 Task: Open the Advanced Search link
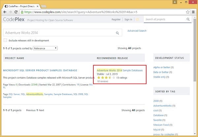tap(137, 31)
